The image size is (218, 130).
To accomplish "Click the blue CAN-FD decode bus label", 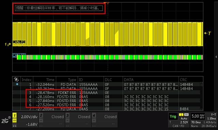I will pyautogui.click(x=19, y=55).
